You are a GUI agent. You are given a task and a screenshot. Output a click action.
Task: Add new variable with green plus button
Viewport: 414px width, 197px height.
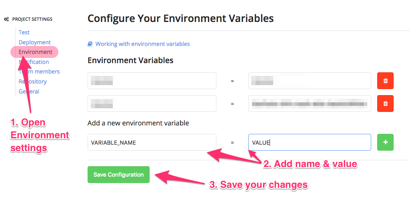click(x=385, y=142)
